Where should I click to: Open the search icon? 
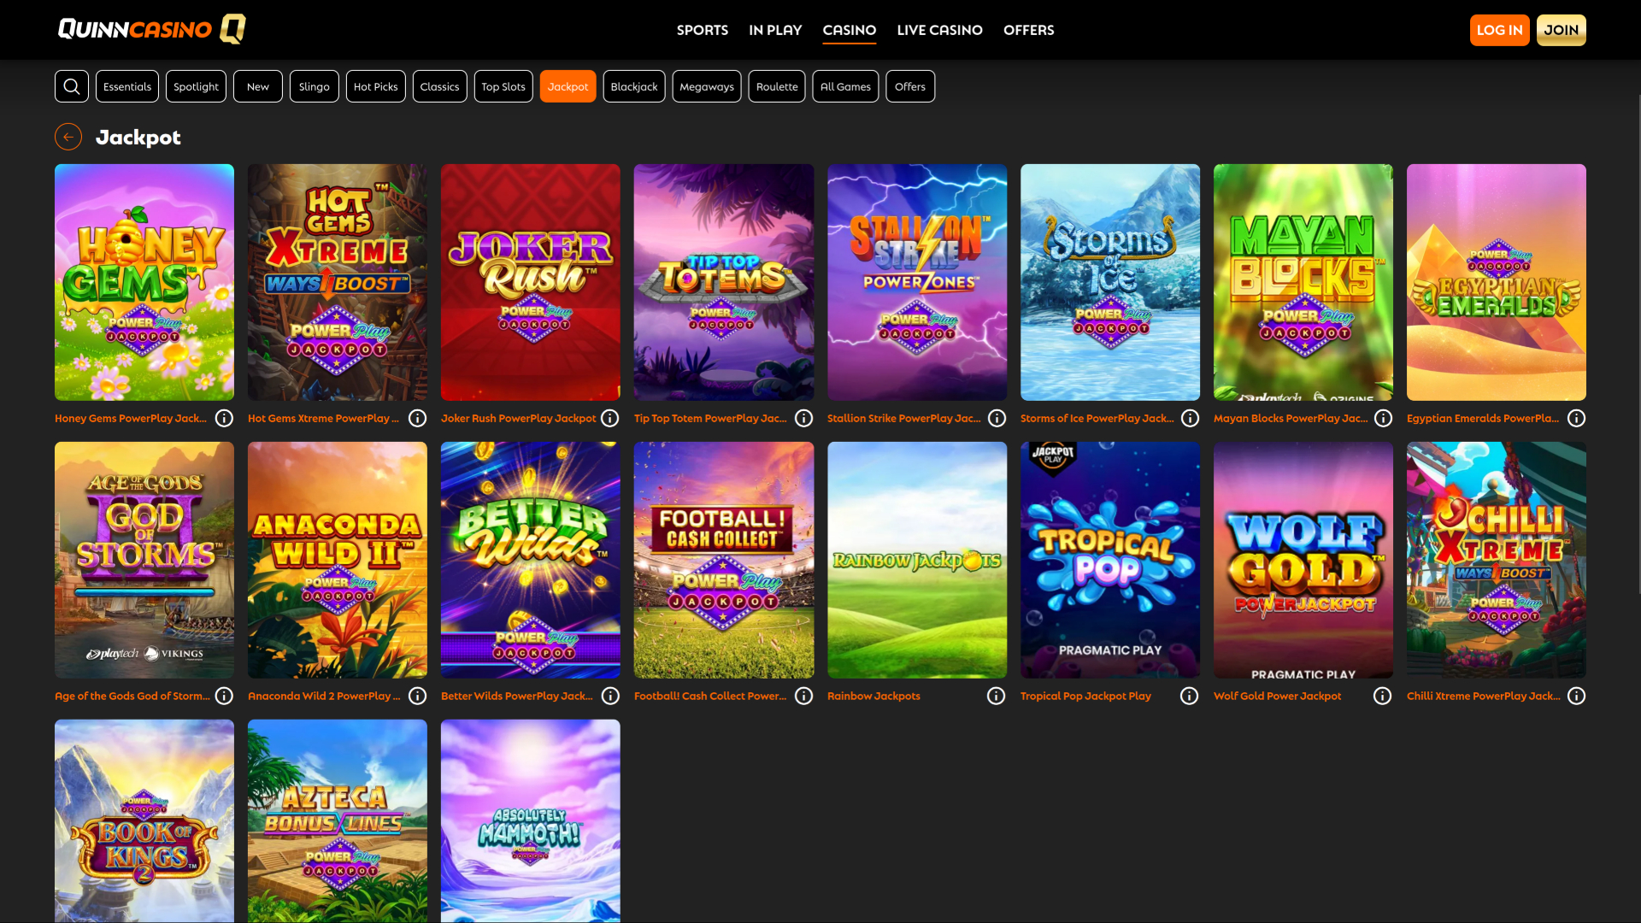coord(72,85)
